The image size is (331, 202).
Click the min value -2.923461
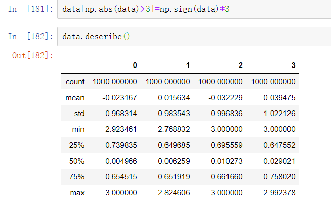point(120,129)
